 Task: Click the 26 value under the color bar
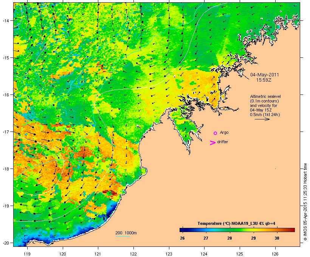pyautogui.click(x=182, y=238)
